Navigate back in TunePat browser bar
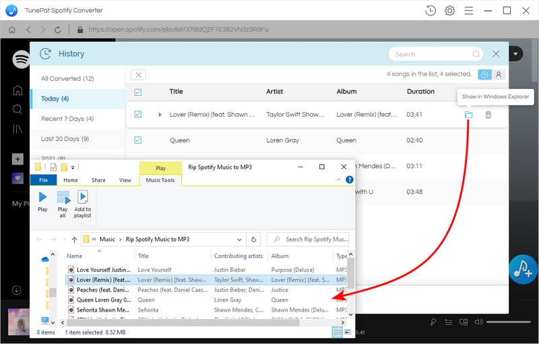Screen dimensions: 539x344 [x=28, y=30]
